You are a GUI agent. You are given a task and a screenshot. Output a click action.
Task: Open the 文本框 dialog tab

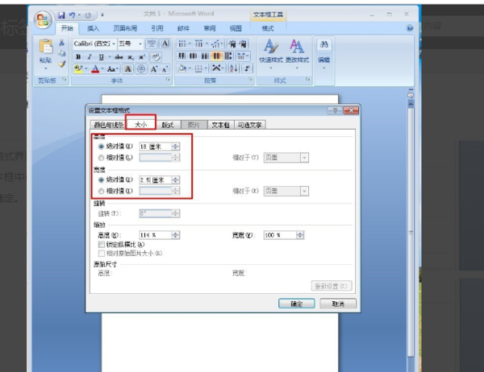(221, 125)
